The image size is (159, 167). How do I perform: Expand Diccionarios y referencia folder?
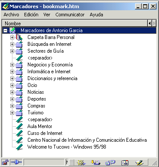(x=12, y=78)
